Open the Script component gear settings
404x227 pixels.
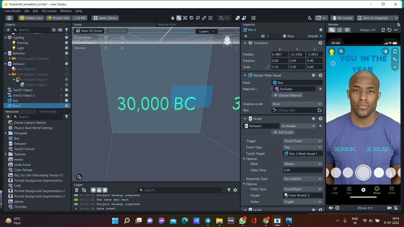[320, 119]
